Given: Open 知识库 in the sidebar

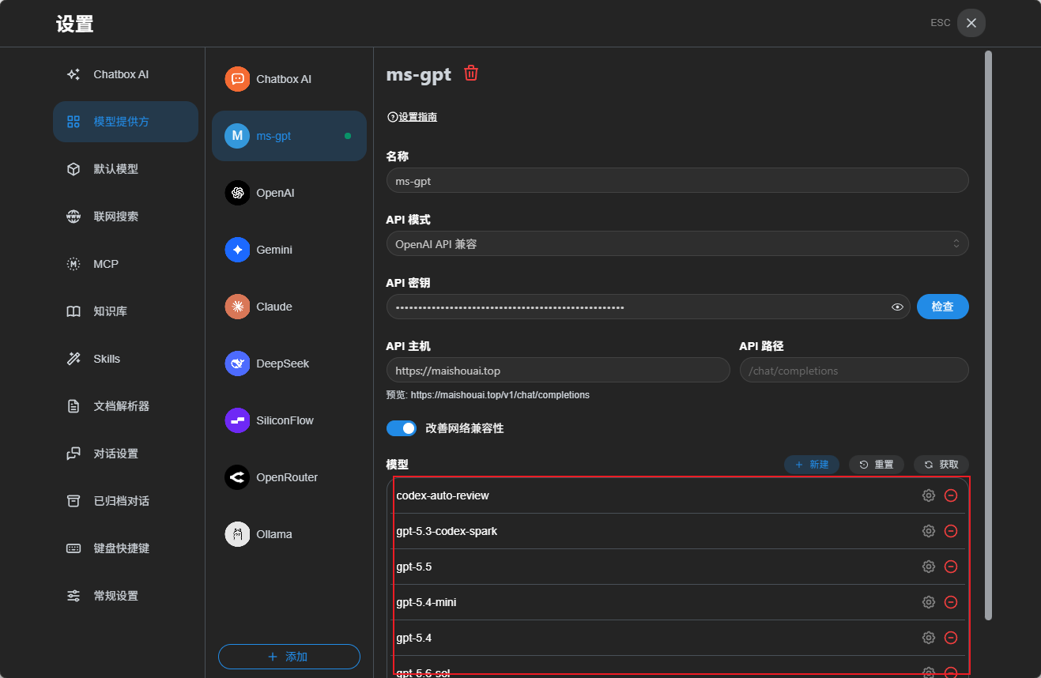Looking at the screenshot, I should coord(126,311).
